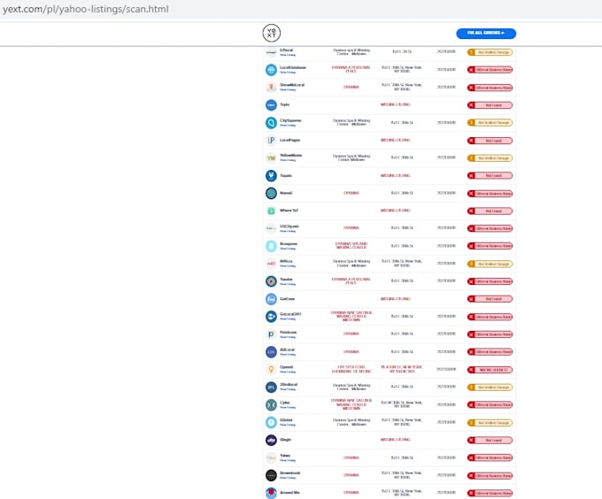Screen dimensions: 602x499
Task: Click the Opendi map pin icon
Action: coord(271,370)
